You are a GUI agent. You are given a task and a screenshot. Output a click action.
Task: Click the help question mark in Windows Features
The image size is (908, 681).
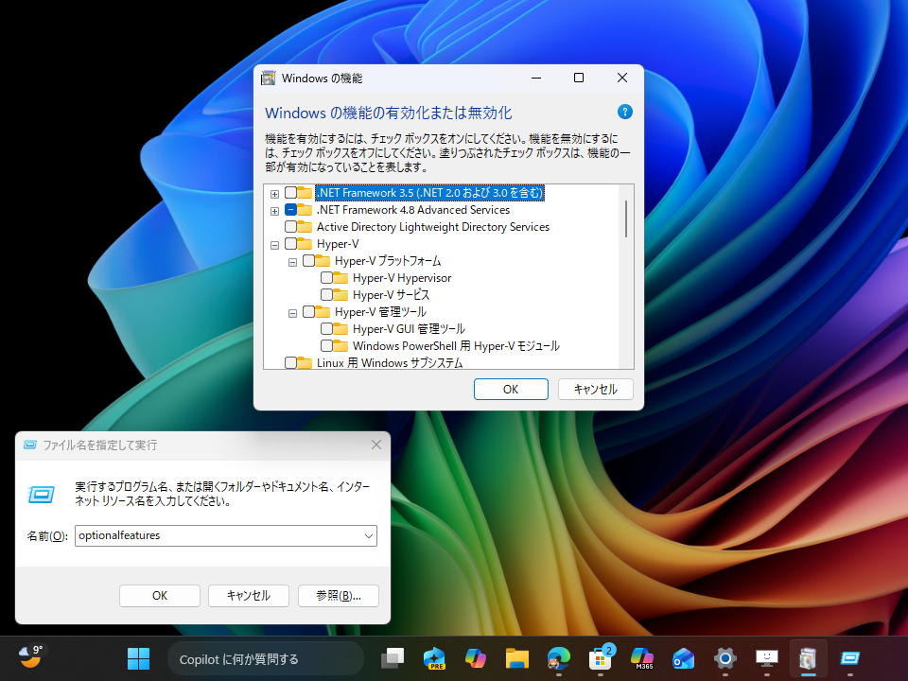point(624,112)
